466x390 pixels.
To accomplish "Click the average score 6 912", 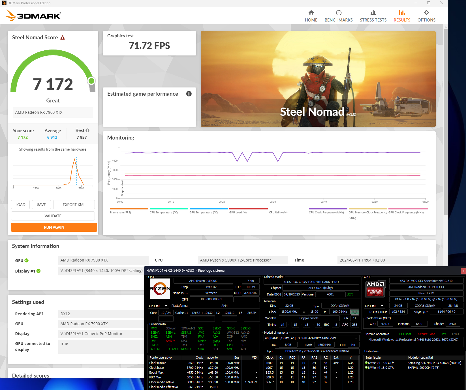I will click(52, 137).
